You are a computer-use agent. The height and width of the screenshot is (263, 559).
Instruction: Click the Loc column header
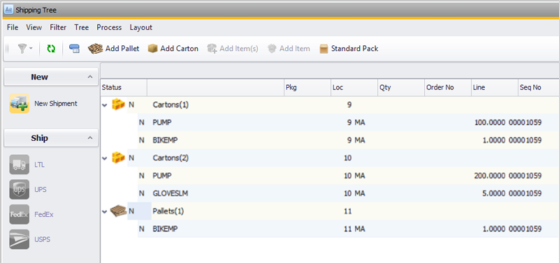tap(354, 87)
